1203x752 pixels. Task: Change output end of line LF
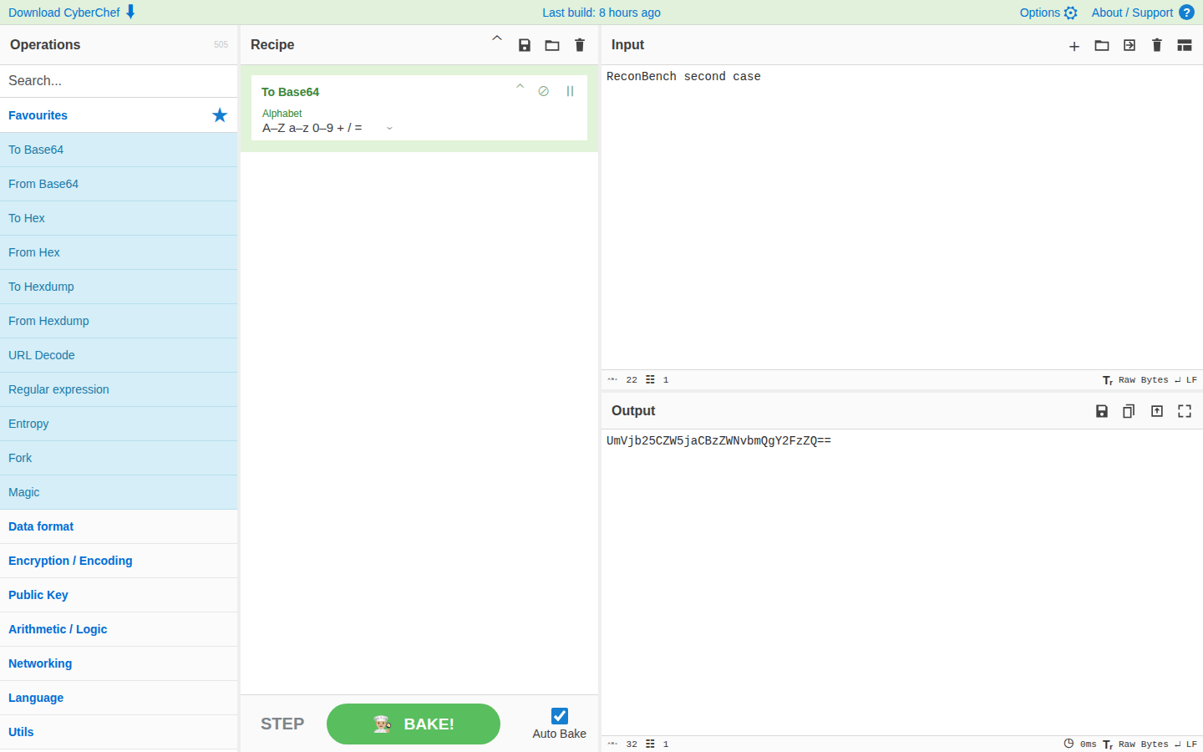1185,744
